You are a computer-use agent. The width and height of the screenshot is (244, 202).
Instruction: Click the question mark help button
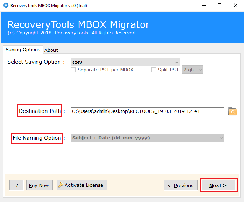[x=16, y=185]
